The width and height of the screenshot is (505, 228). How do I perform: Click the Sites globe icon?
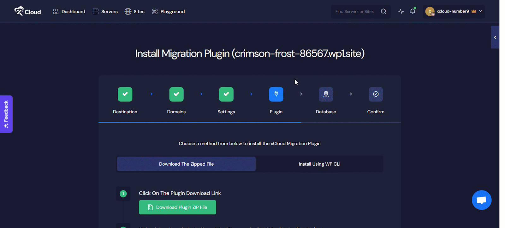[x=128, y=12]
